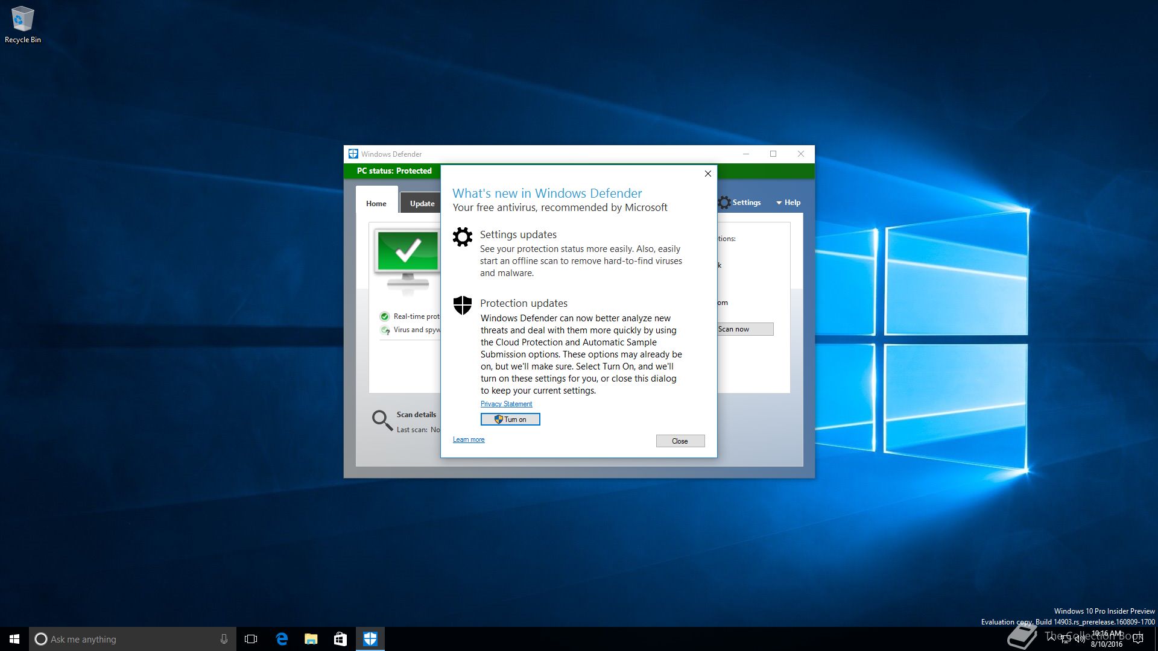This screenshot has height=651, width=1158.
Task: Close the What's new dialog via Close button
Action: 680,441
